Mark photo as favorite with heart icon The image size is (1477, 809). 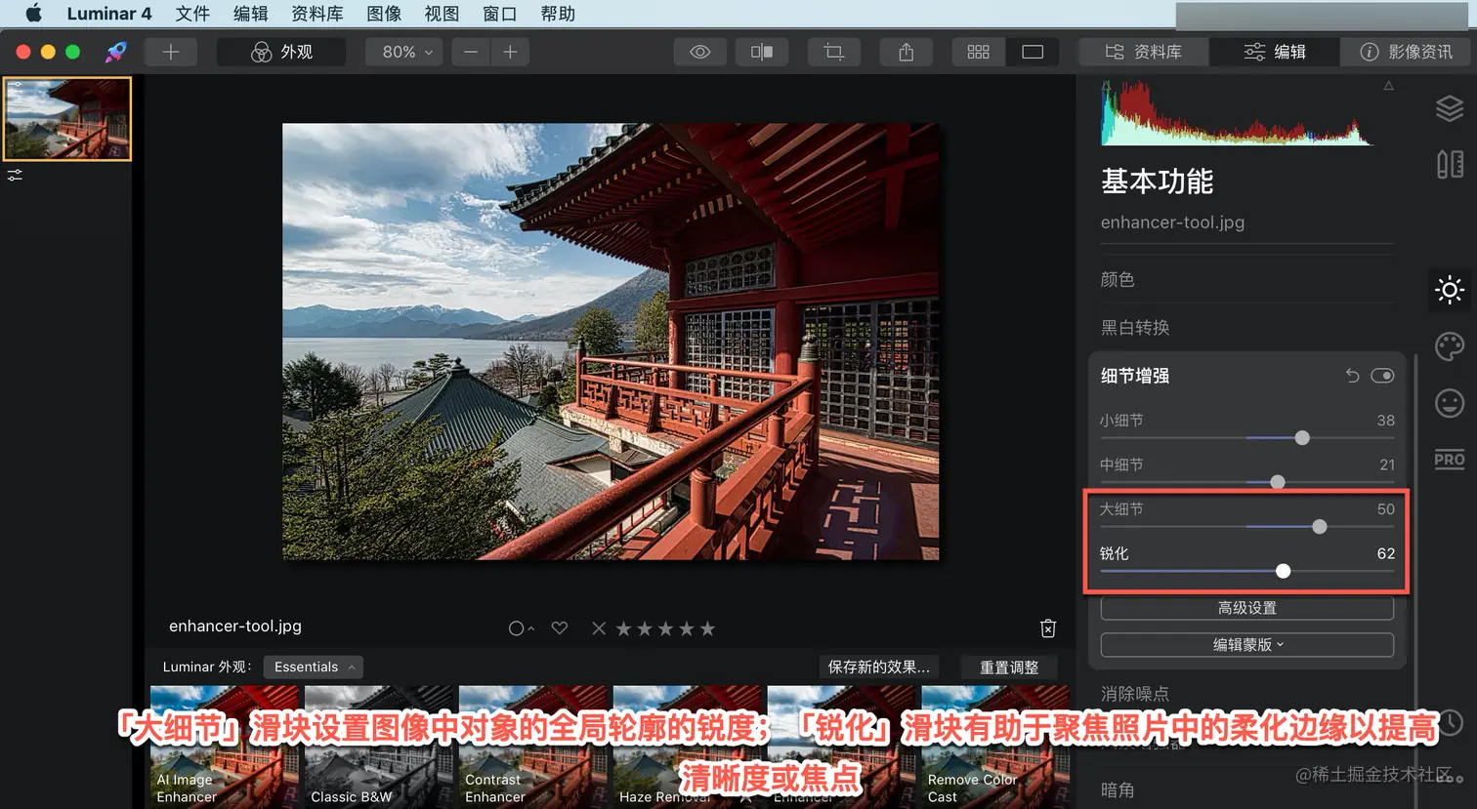coord(560,628)
